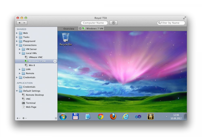
Task: Select the VMware VNC connection
Action: [36, 57]
